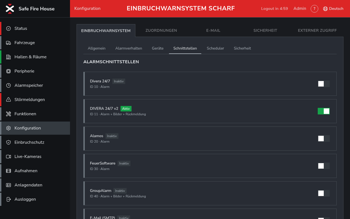Click the Admin user label
Viewport: 350px width, 219px height.
click(x=300, y=8)
